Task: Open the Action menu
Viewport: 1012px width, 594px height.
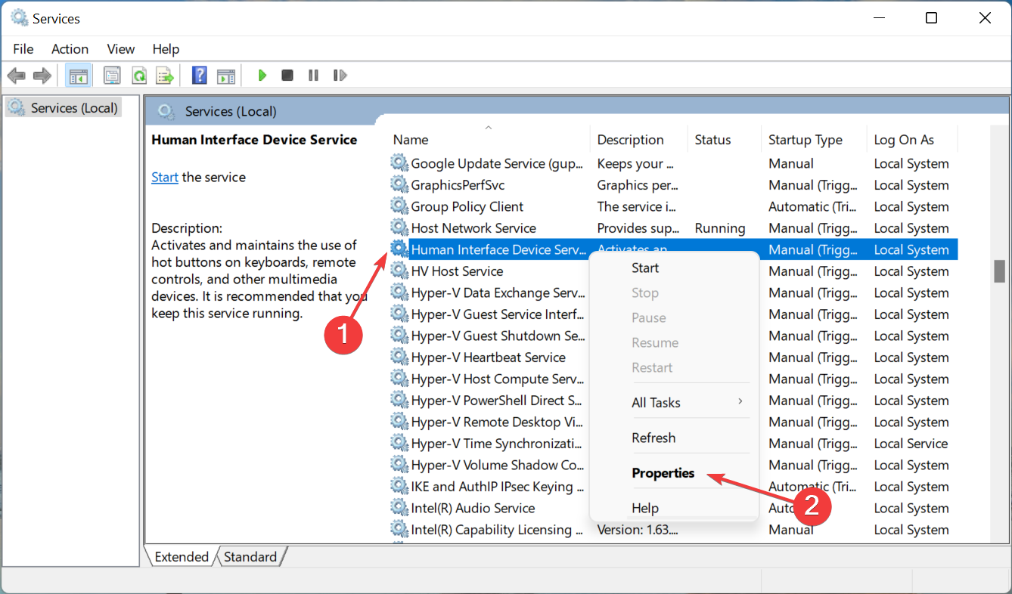Action: pyautogui.click(x=70, y=48)
